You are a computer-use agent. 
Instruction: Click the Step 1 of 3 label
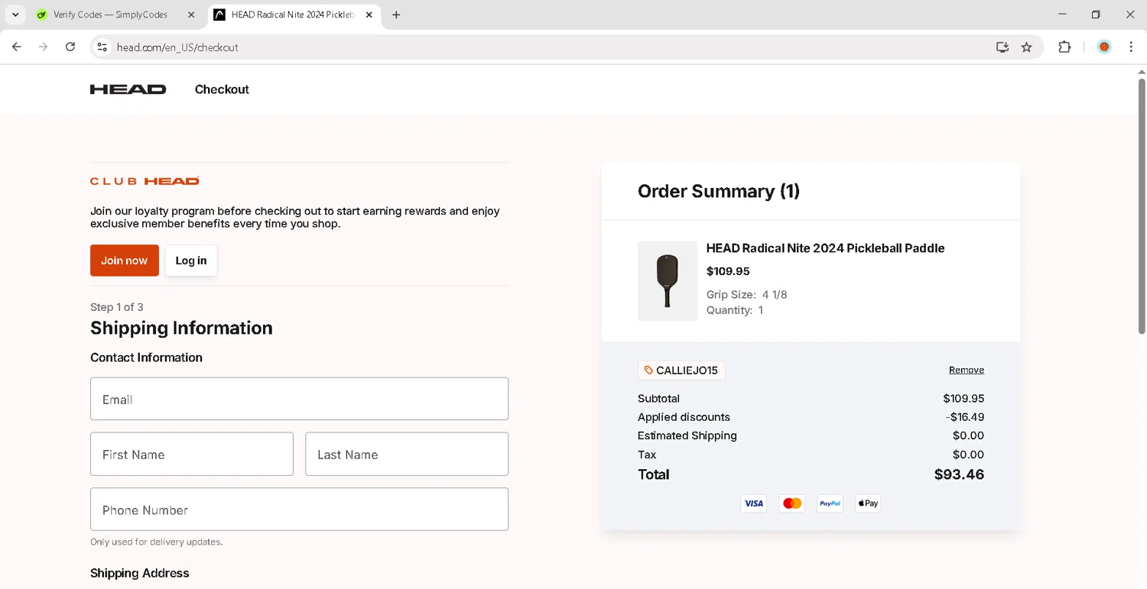pyautogui.click(x=117, y=307)
